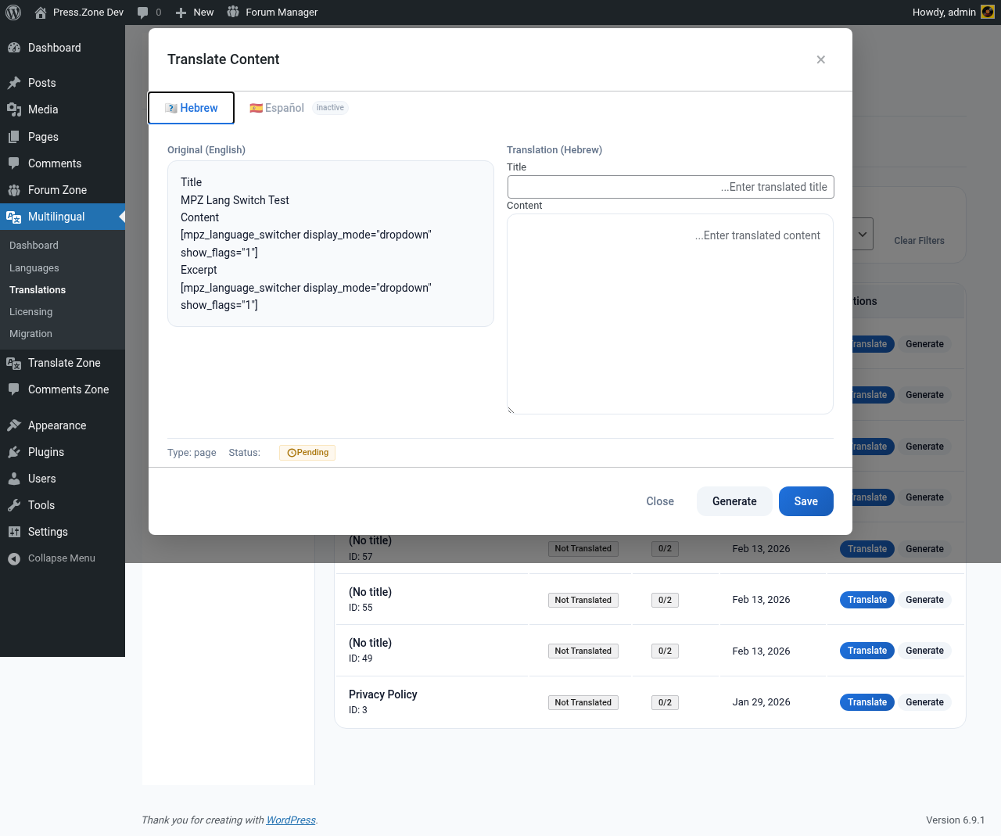Click the Collapse Menu arrow icon
The width and height of the screenshot is (1001, 836).
tap(14, 558)
